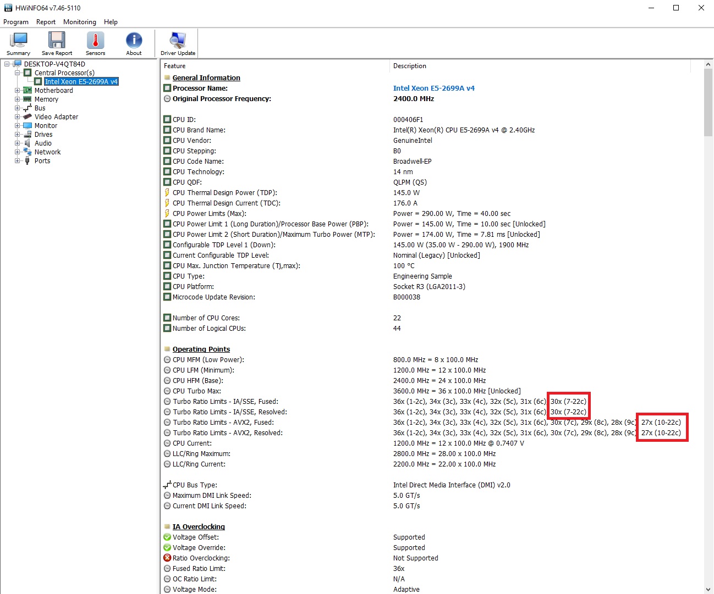Image resolution: width=714 pixels, height=594 pixels.
Task: Select the IA Overclocking section heading
Action: [x=199, y=527]
